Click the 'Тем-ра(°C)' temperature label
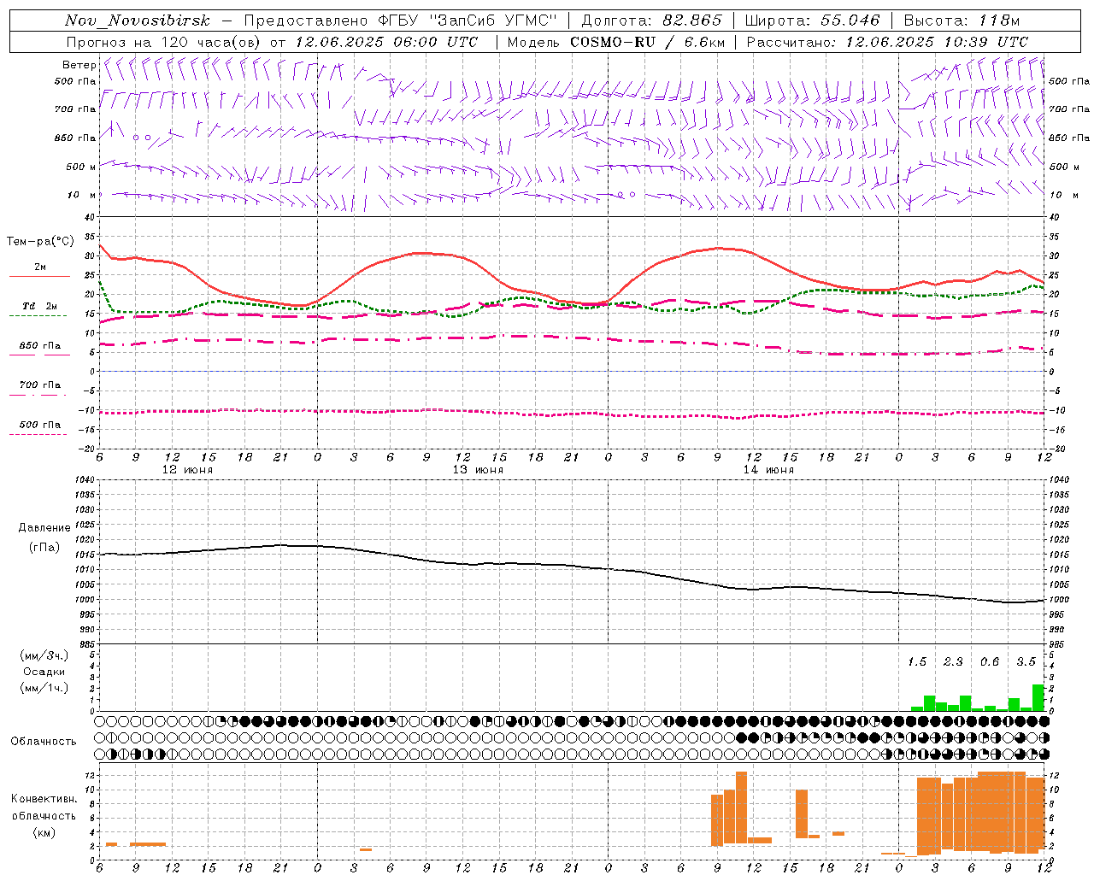The width and height of the screenshot is (1094, 875). (40, 242)
